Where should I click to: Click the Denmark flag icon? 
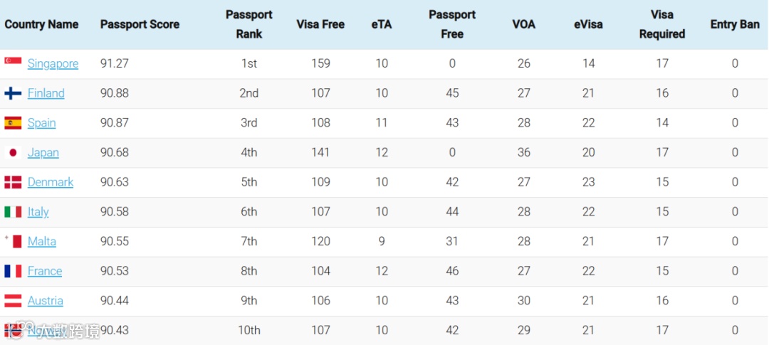point(13,182)
